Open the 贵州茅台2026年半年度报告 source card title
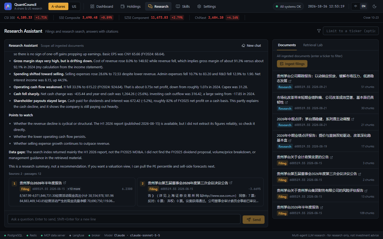Image resolution: width=383 pixels, height=239 pixels. pyautogui.click(x=41, y=183)
